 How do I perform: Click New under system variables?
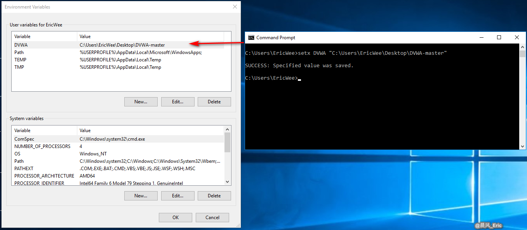[141, 195]
